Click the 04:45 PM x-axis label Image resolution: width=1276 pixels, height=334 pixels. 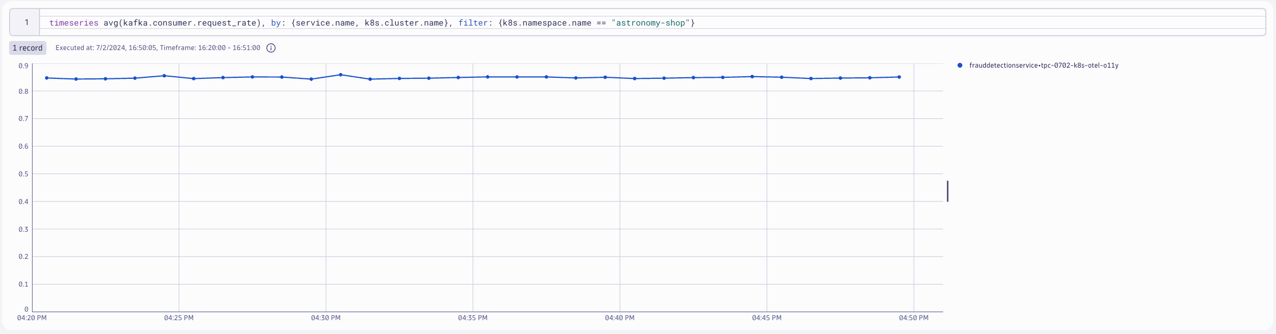coord(767,318)
